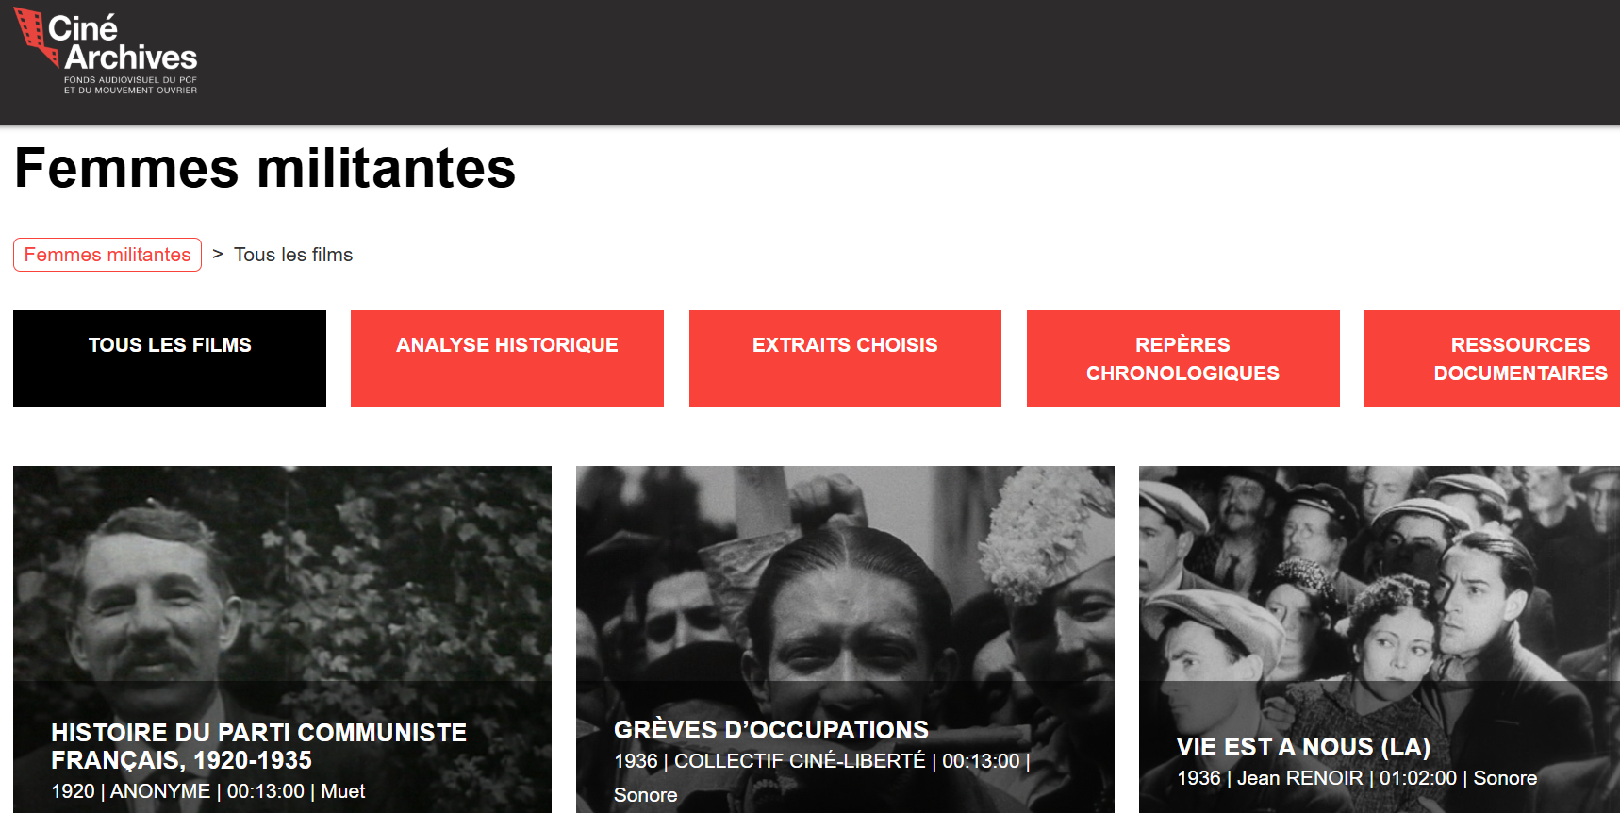The height and width of the screenshot is (813, 1620).
Task: Click the red film strip icon in logo
Action: coord(36,37)
